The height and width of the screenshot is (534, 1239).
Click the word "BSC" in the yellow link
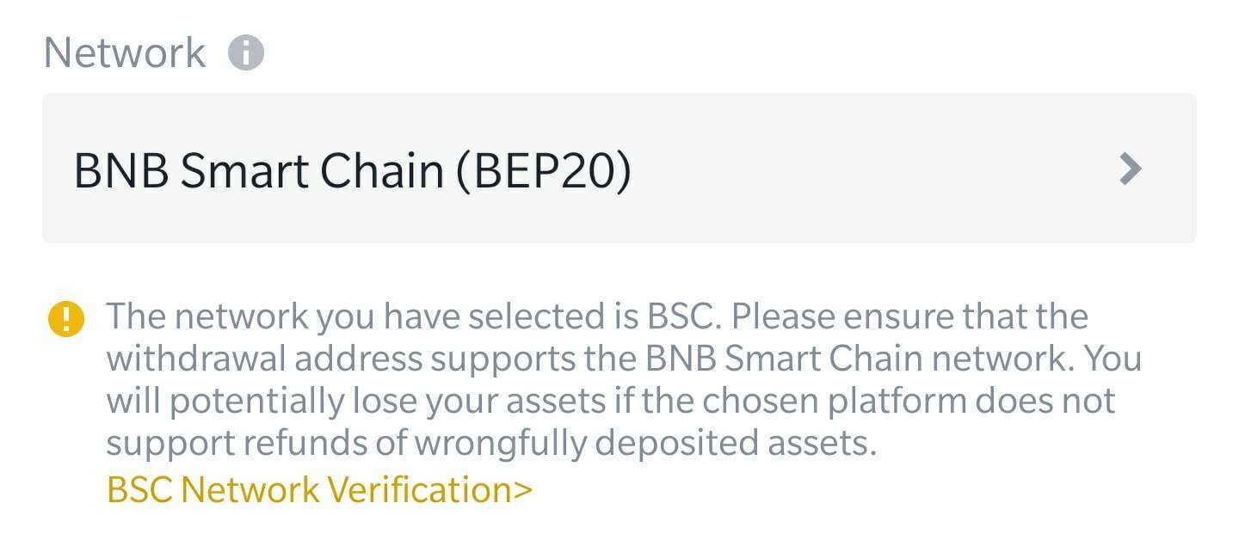click(x=139, y=489)
